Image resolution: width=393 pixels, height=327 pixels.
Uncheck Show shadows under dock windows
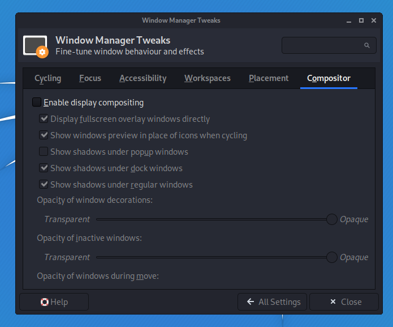(44, 168)
